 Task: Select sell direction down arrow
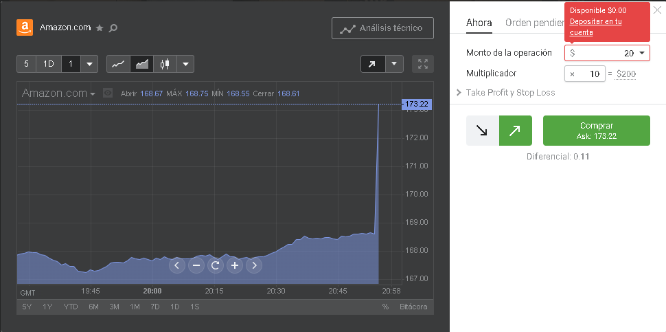tap(483, 131)
